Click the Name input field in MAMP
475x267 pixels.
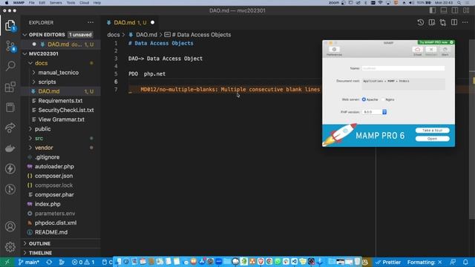[x=403, y=68]
